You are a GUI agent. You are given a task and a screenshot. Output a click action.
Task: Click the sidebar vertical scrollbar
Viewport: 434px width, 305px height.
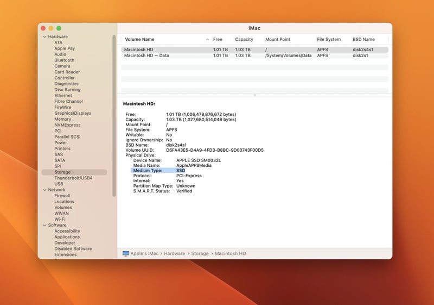pyautogui.click(x=114, y=116)
